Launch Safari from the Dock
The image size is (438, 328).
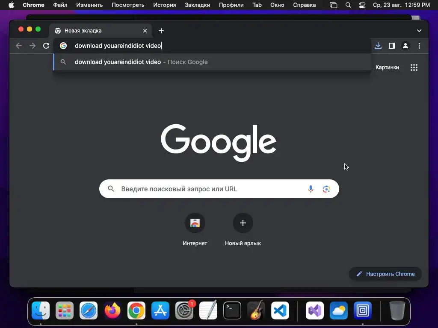(89, 310)
